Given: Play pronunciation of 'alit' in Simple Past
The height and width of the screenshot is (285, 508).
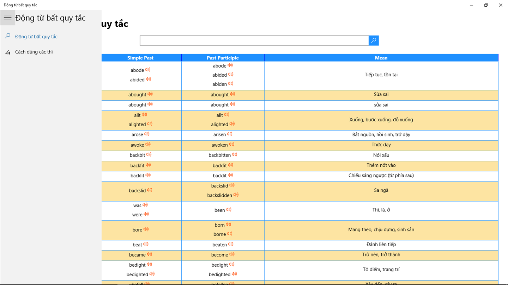Looking at the screenshot, I should pyautogui.click(x=144, y=115).
